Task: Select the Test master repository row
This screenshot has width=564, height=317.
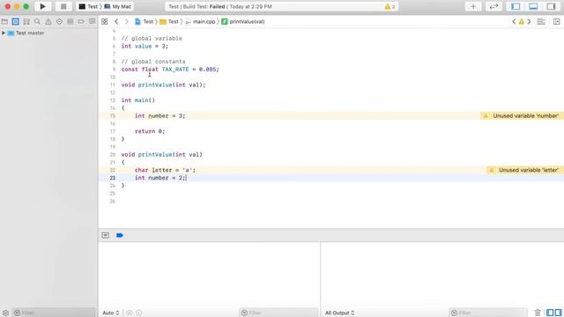Action: [x=48, y=33]
